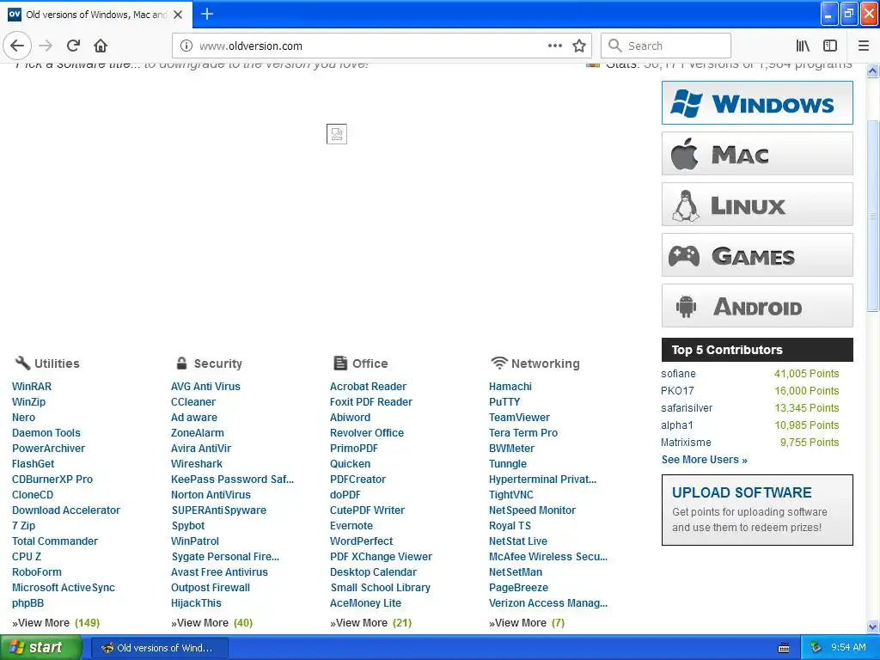Viewport: 880px width, 660px height.
Task: Open See More Users link
Action: coord(705,460)
